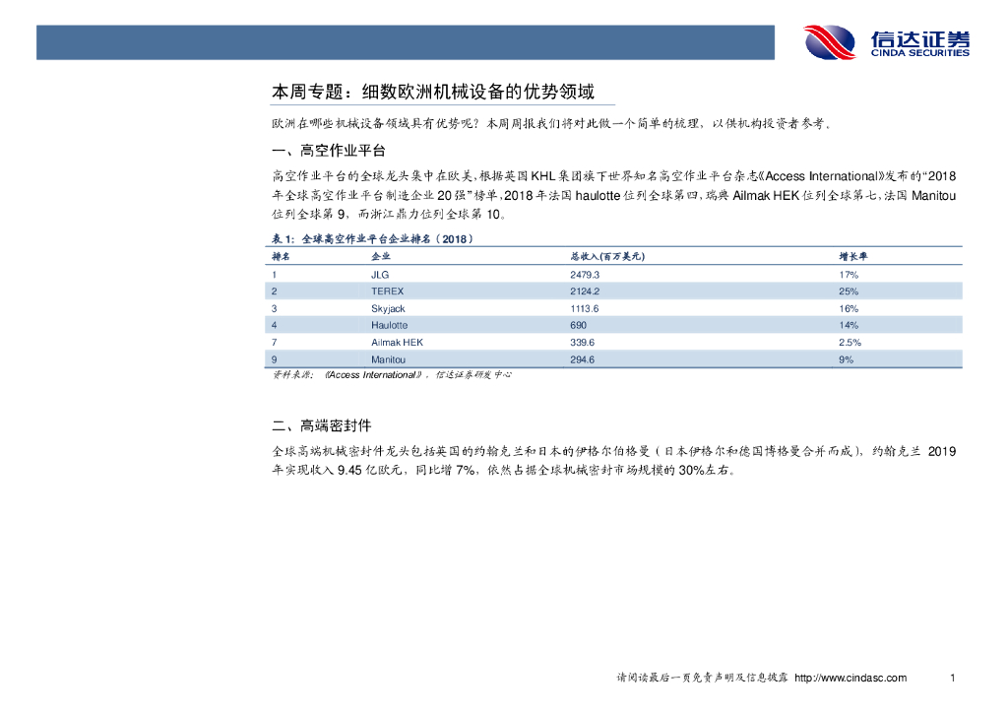
Task: Click growth rate 16%
Action: (848, 308)
